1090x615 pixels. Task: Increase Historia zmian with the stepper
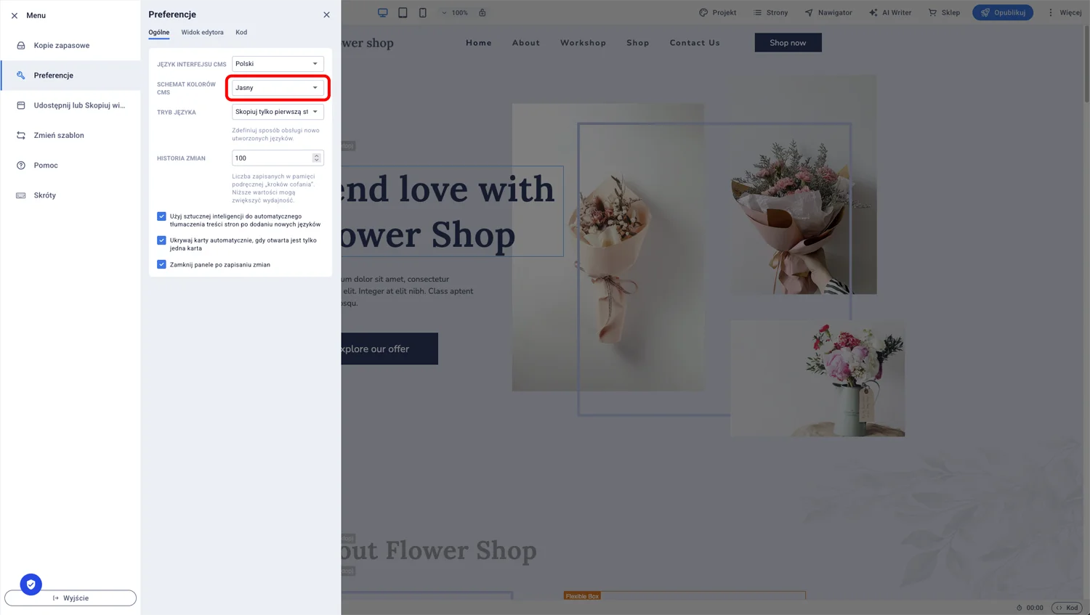[x=316, y=155]
